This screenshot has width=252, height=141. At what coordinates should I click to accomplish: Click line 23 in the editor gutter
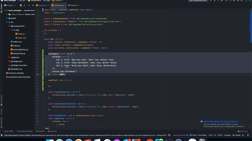[37, 74]
